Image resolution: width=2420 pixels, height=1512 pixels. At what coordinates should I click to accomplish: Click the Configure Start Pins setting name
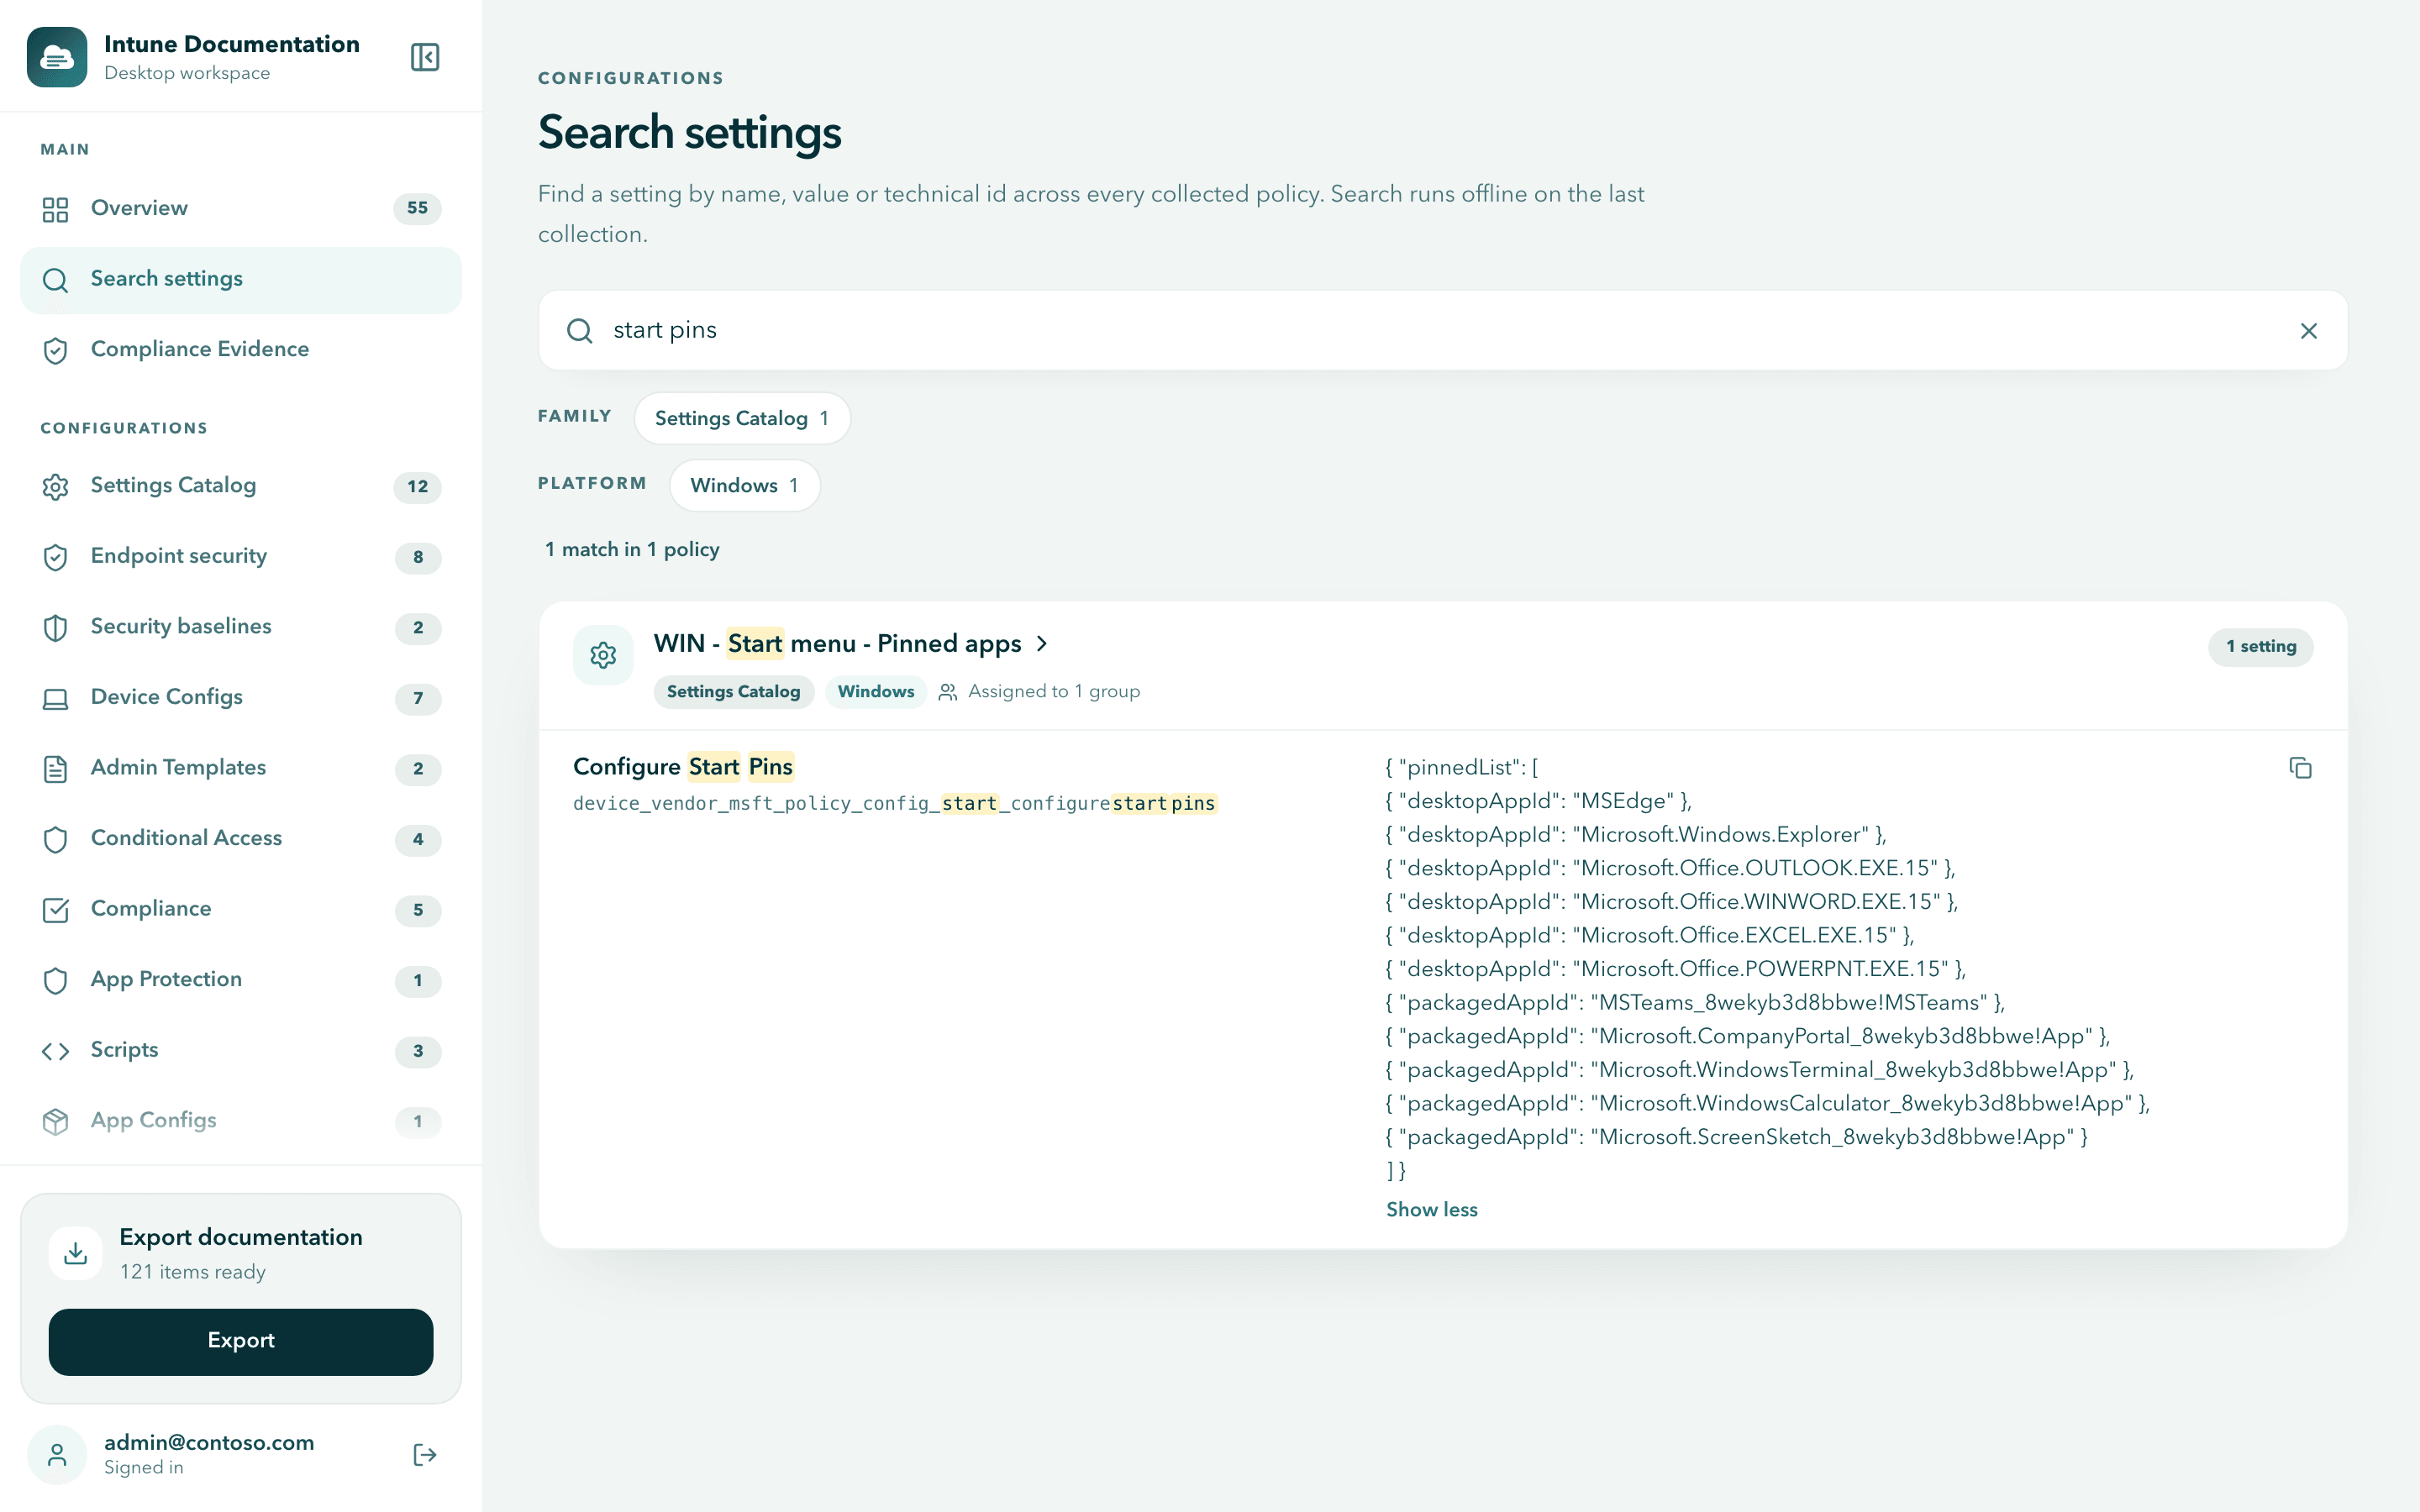683,767
